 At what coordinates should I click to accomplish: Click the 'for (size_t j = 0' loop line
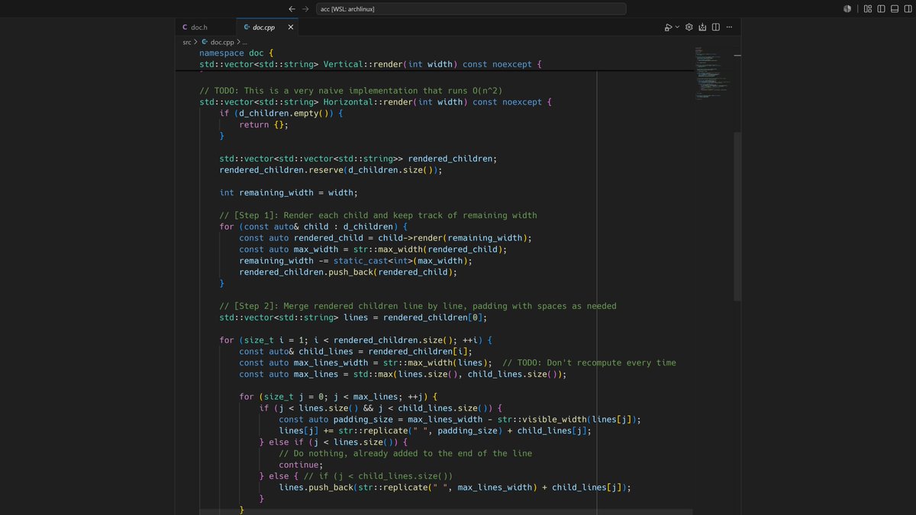coord(339,397)
